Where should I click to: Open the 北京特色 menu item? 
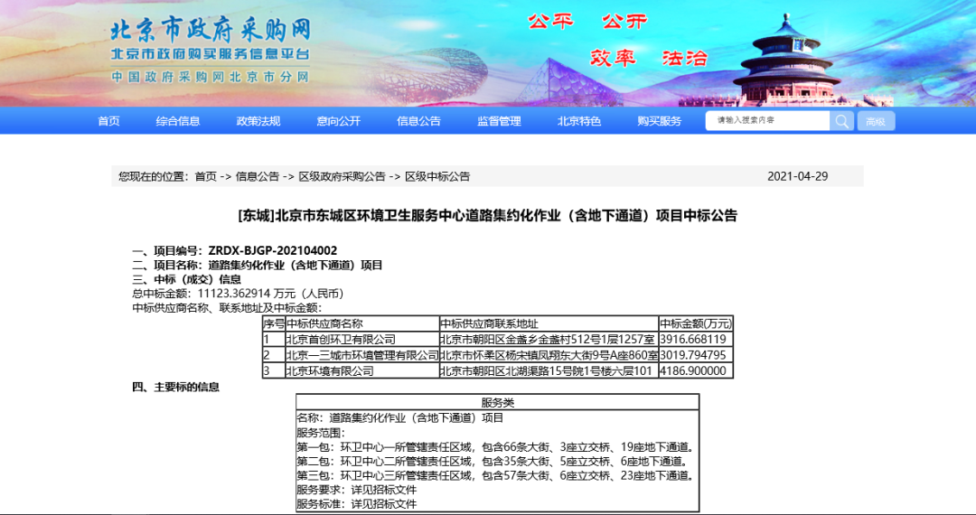(x=579, y=121)
